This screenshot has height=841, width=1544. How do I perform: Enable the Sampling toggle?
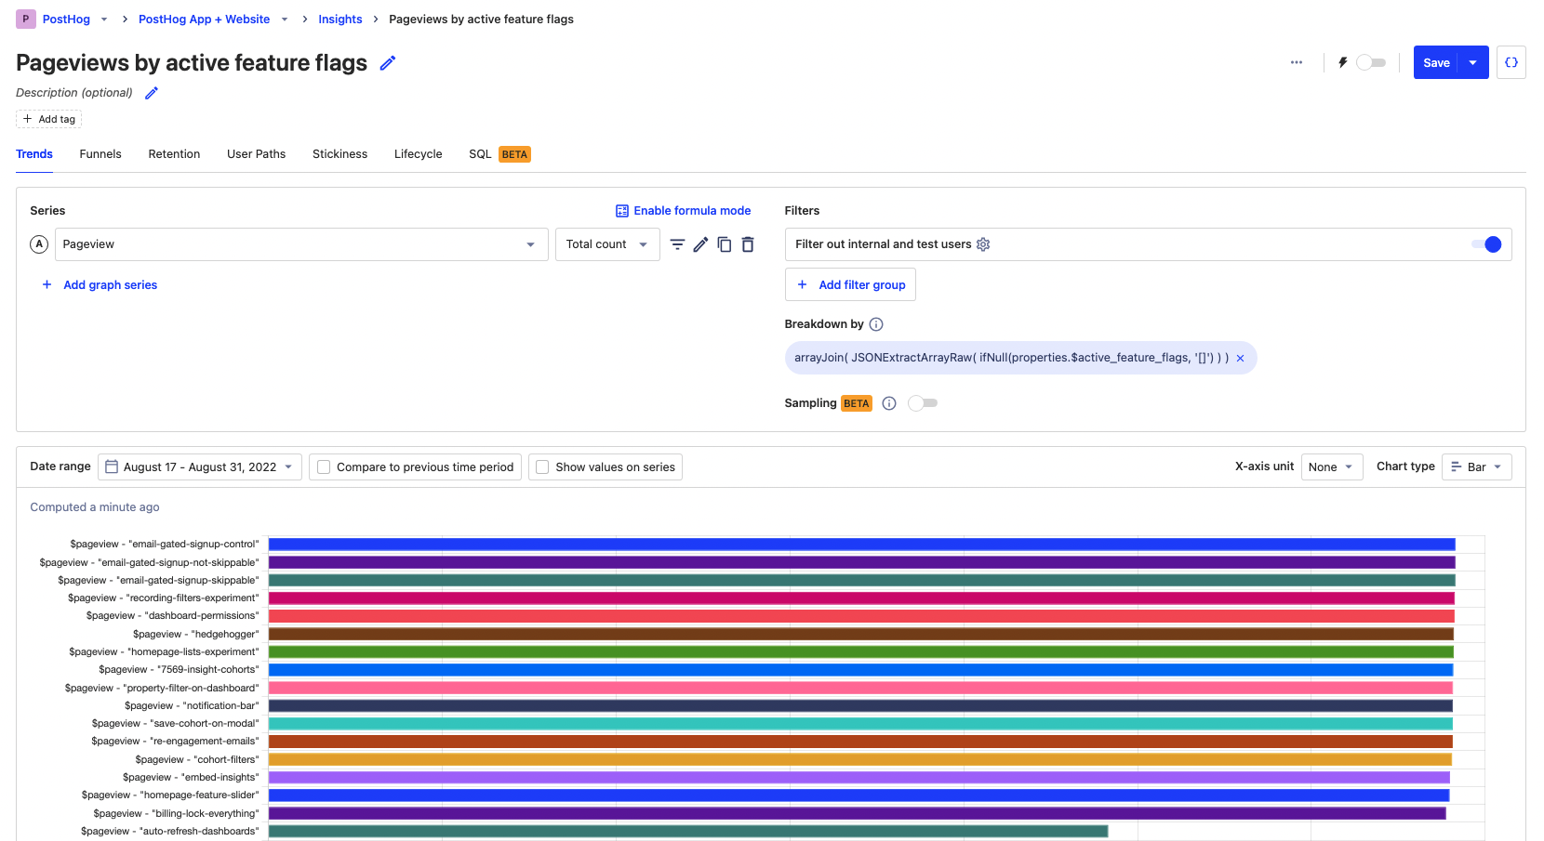(923, 403)
